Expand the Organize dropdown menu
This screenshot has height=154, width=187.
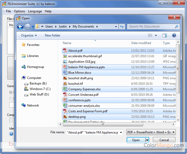click(29, 35)
